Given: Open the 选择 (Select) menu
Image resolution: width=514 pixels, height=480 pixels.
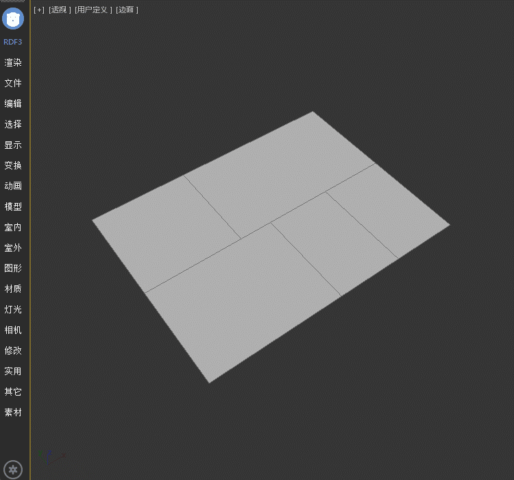Looking at the screenshot, I should (13, 124).
